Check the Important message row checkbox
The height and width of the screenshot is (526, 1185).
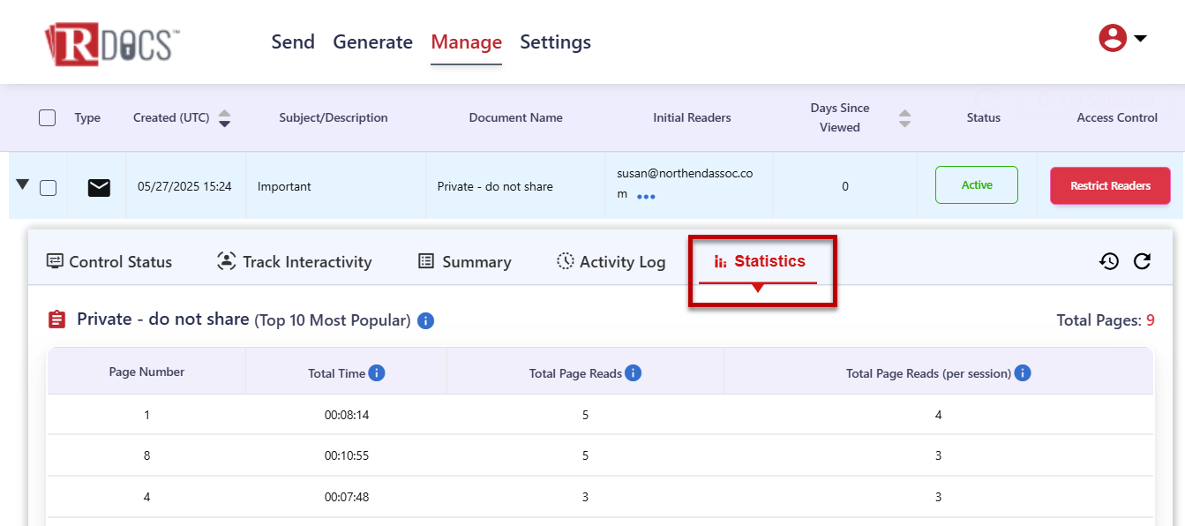tap(49, 187)
